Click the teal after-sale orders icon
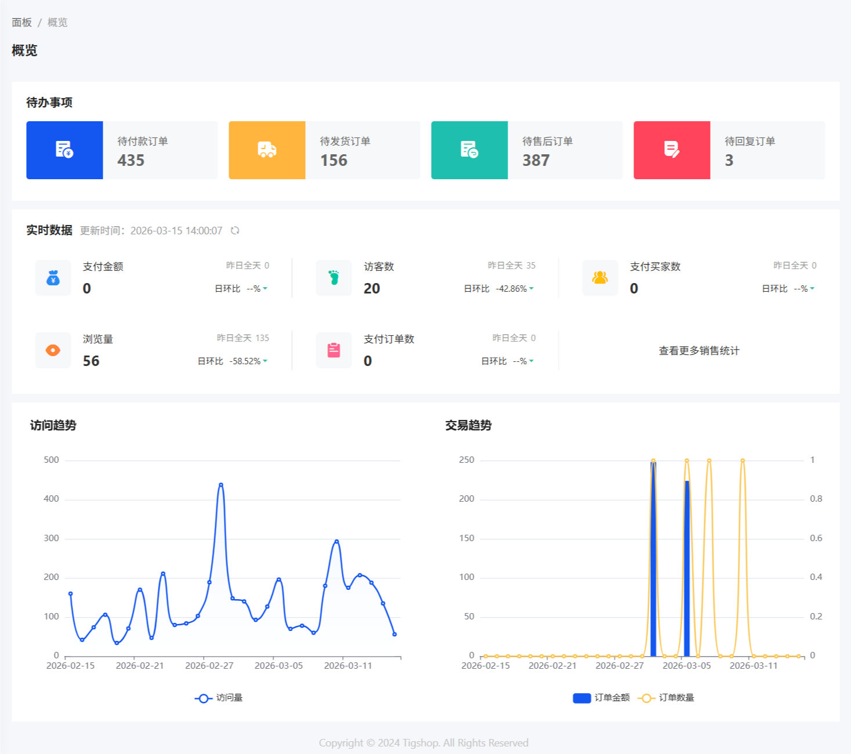Viewport: 851px width, 754px height. tap(469, 150)
